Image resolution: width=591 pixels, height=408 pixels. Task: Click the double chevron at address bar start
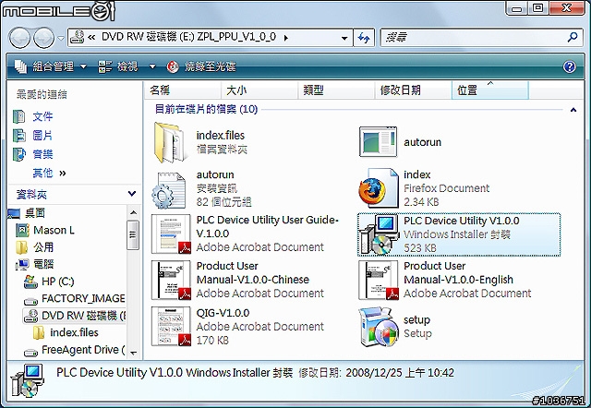click(91, 37)
